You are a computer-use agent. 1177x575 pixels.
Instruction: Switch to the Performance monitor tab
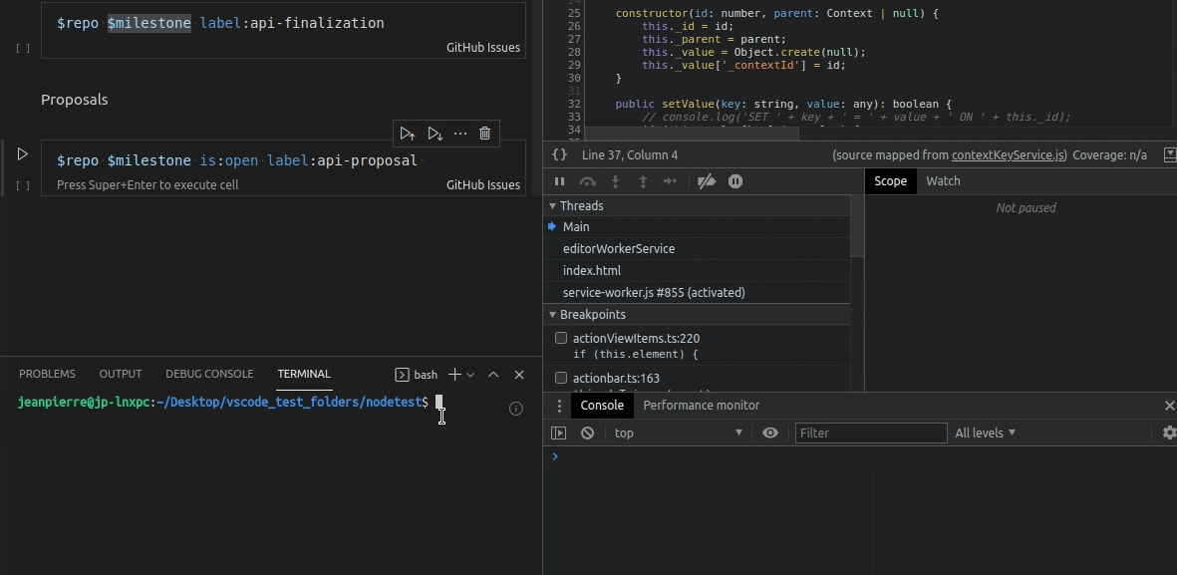click(x=701, y=406)
